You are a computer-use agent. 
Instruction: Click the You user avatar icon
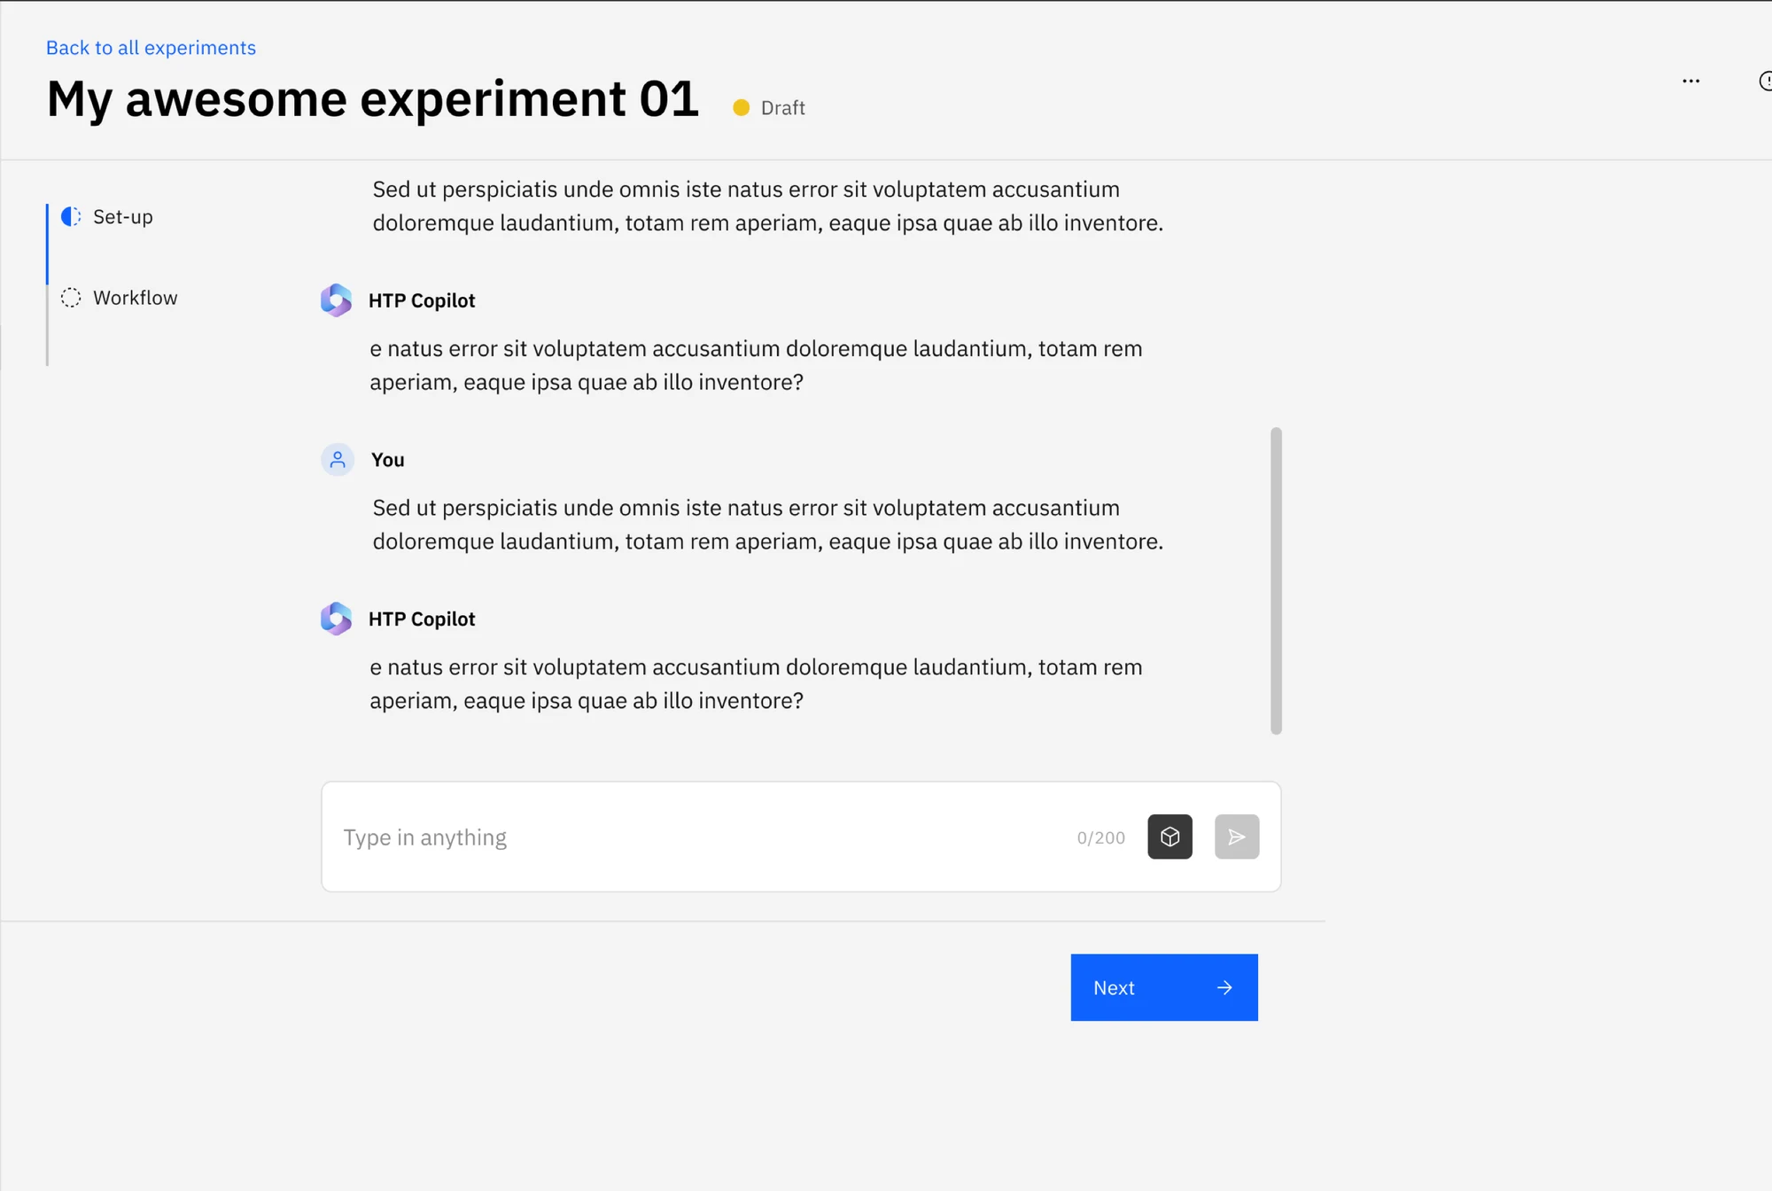[338, 460]
